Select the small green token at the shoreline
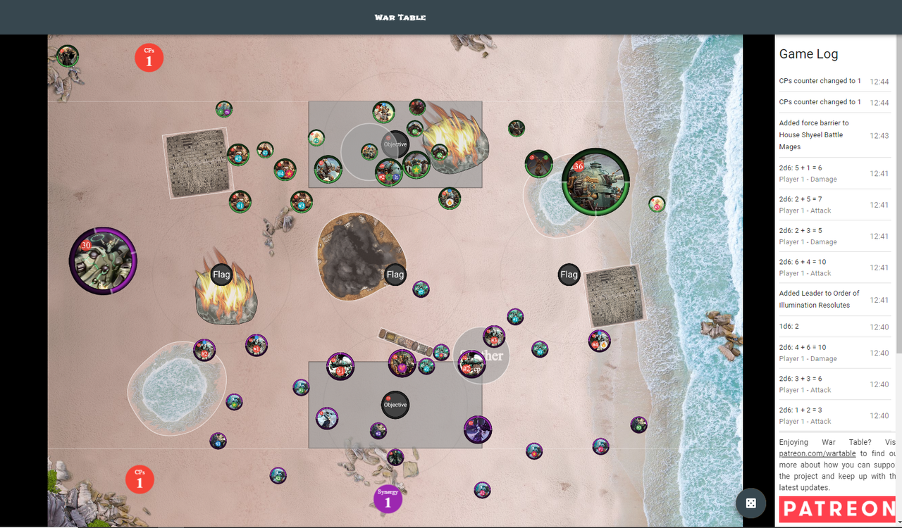 coord(657,204)
